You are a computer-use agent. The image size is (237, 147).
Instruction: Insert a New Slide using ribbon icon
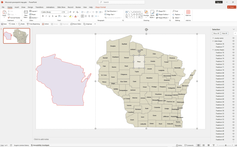coord(26,12)
